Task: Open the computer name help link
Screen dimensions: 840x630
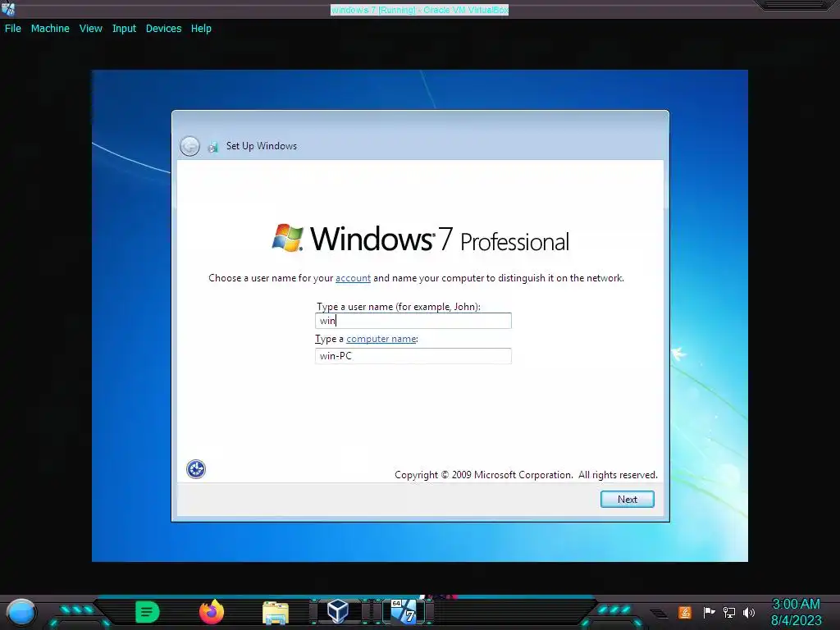Action: (x=381, y=339)
